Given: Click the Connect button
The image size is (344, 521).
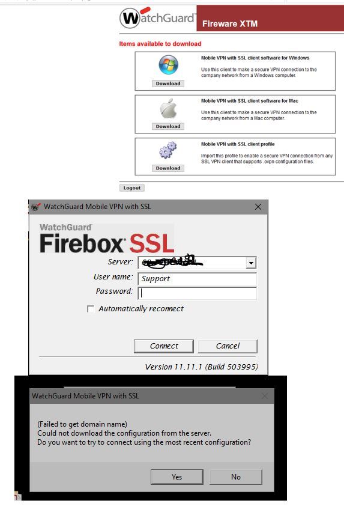Looking at the screenshot, I should (164, 346).
